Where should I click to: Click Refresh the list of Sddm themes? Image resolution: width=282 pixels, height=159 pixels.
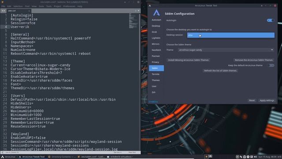click(220, 71)
